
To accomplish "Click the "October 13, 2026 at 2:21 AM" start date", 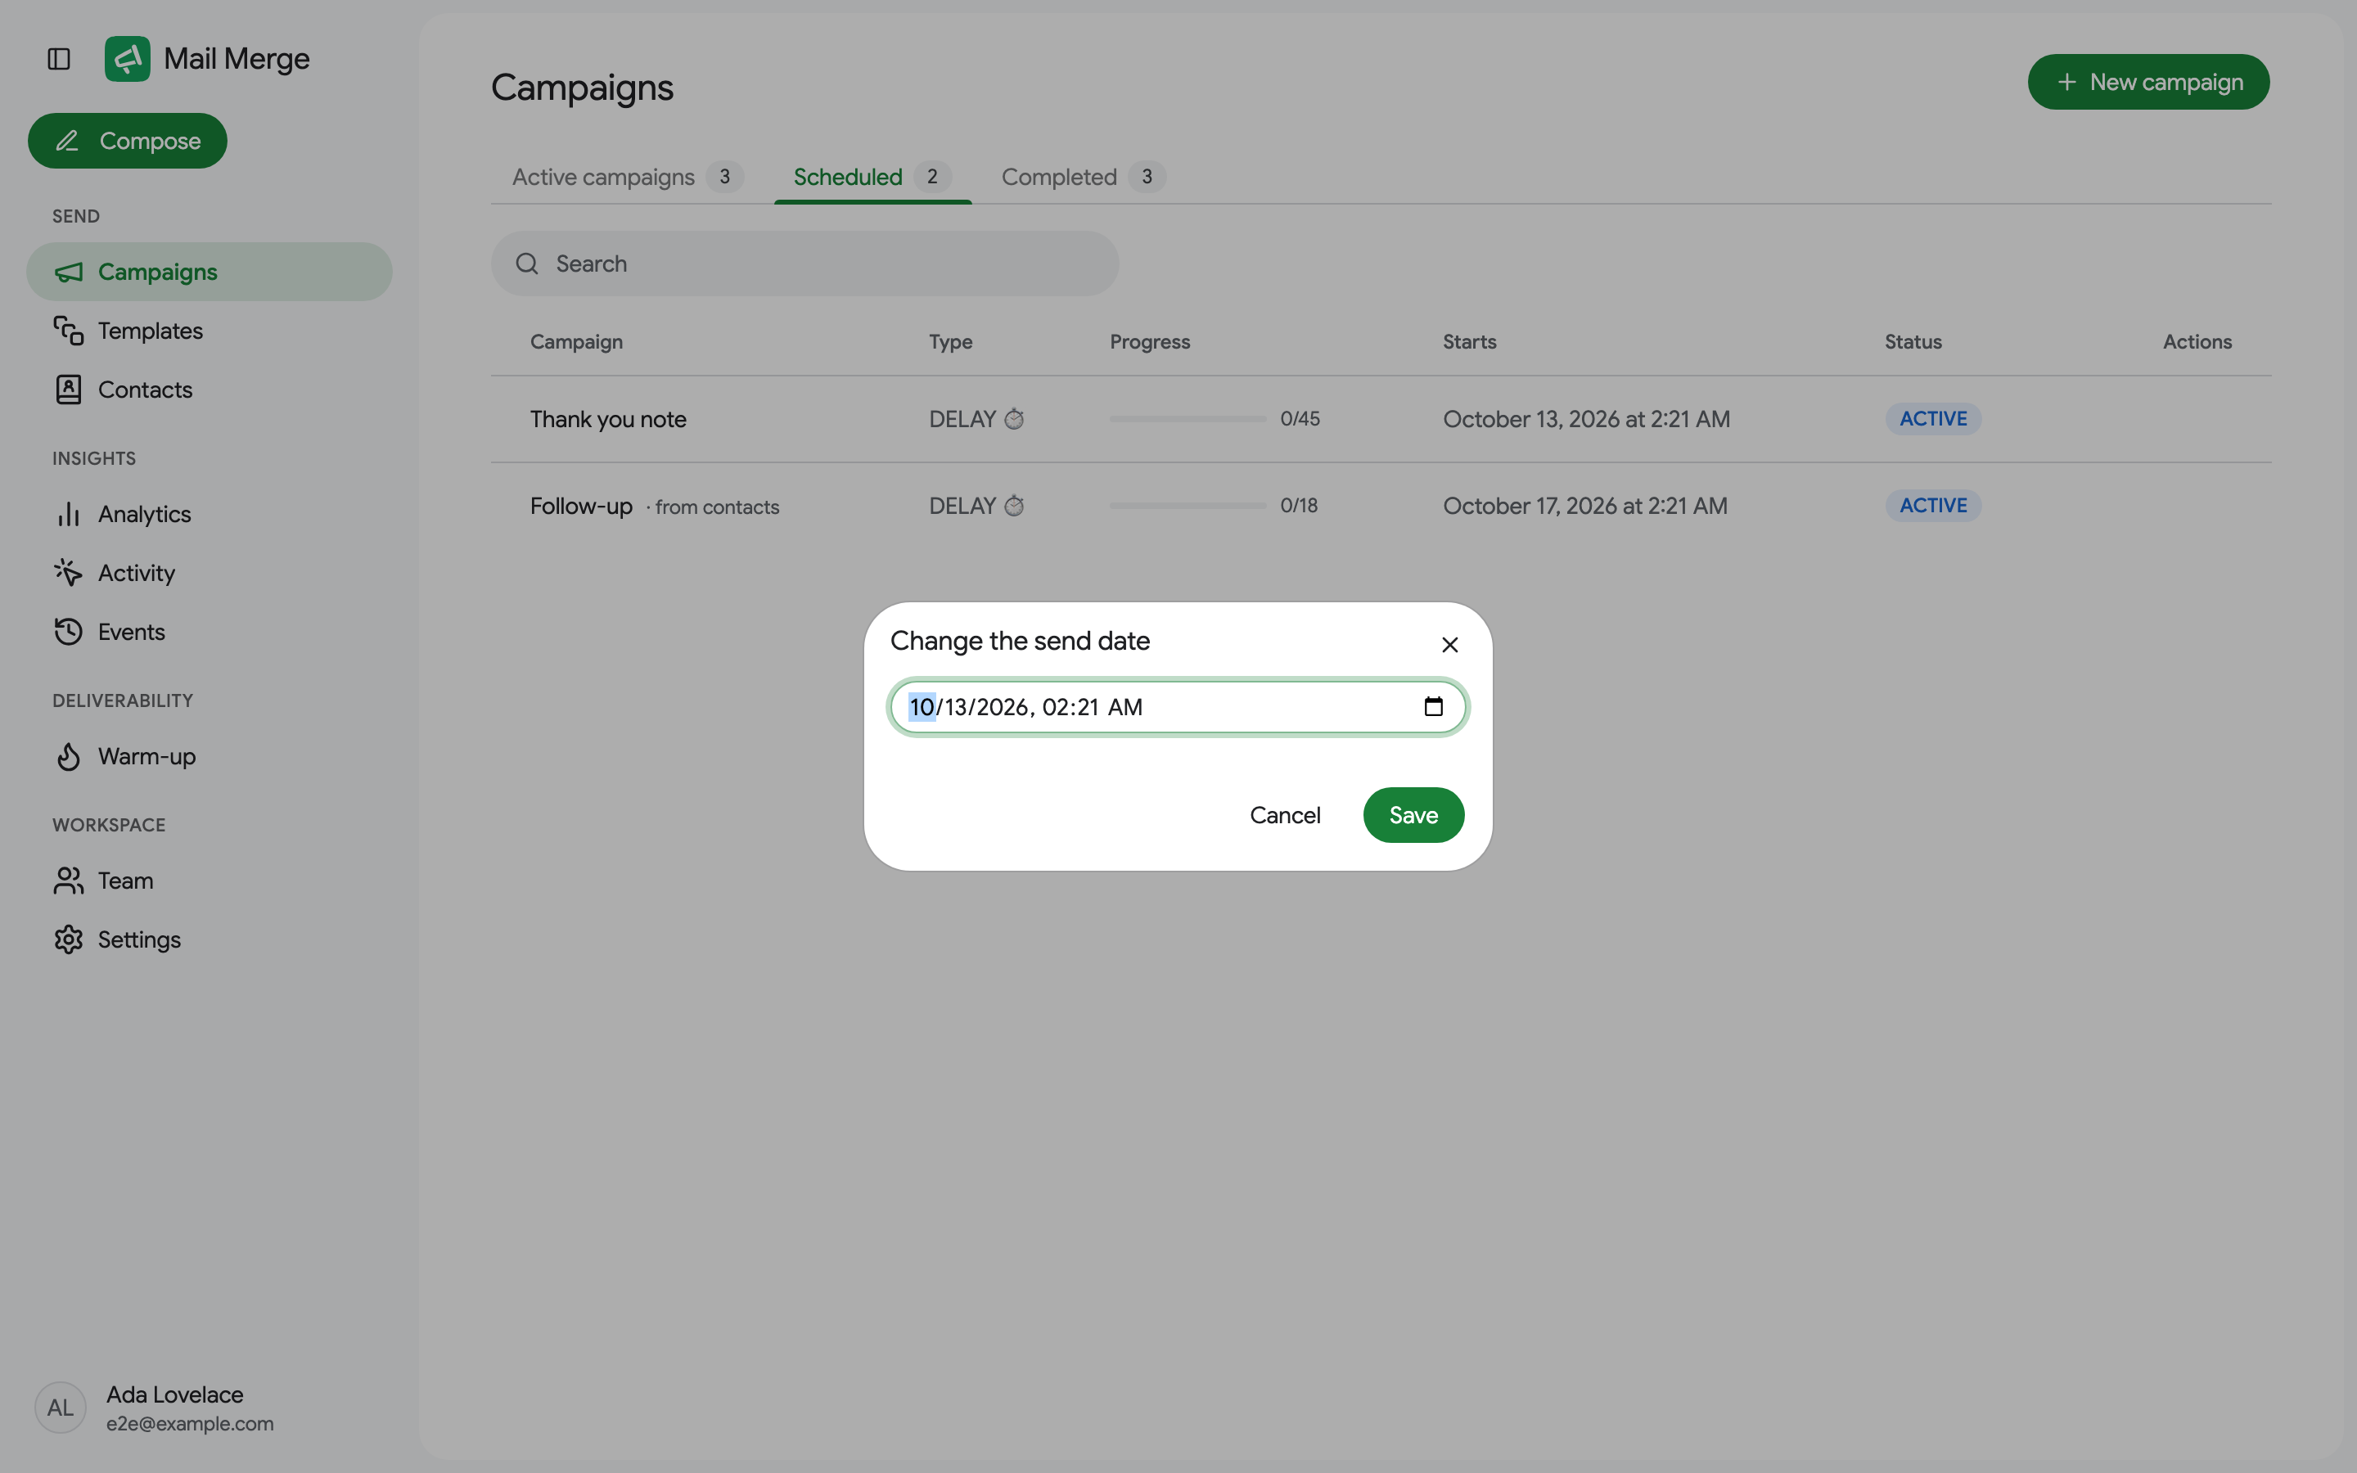I will point(1585,419).
